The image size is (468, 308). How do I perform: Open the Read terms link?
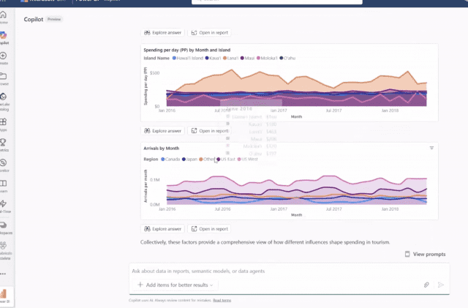click(x=222, y=300)
